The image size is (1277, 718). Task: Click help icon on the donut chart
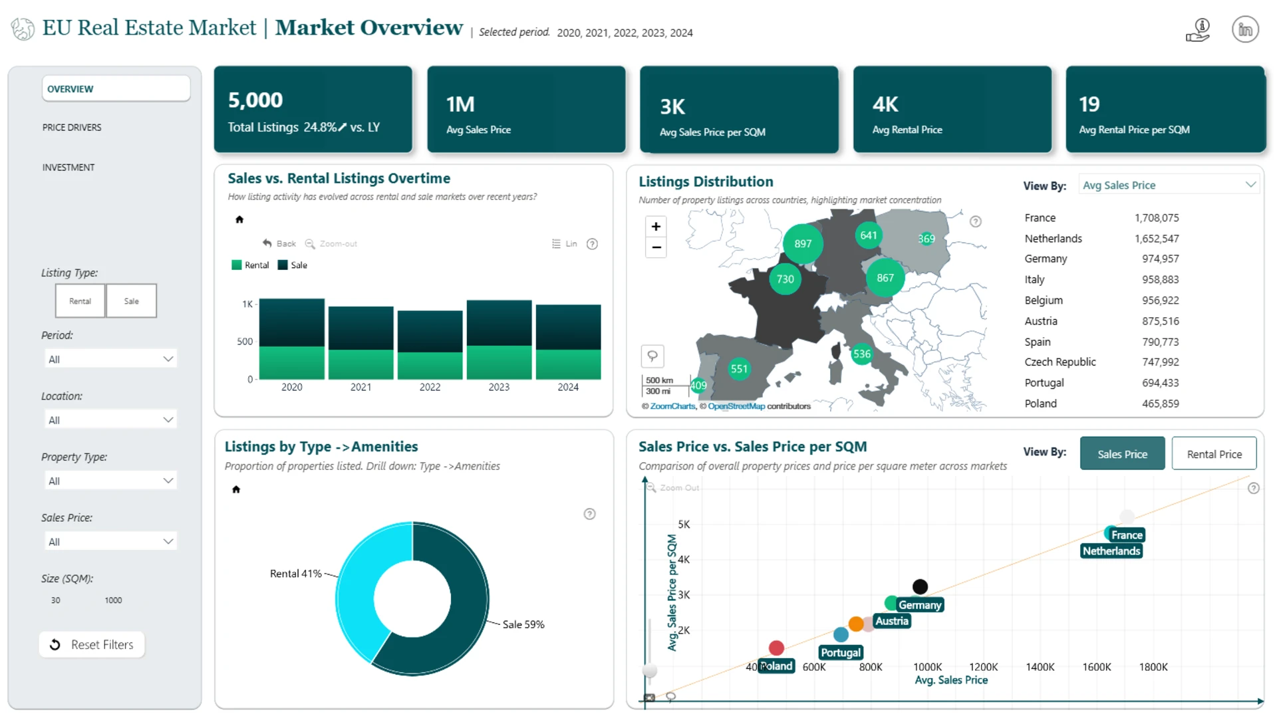click(589, 514)
